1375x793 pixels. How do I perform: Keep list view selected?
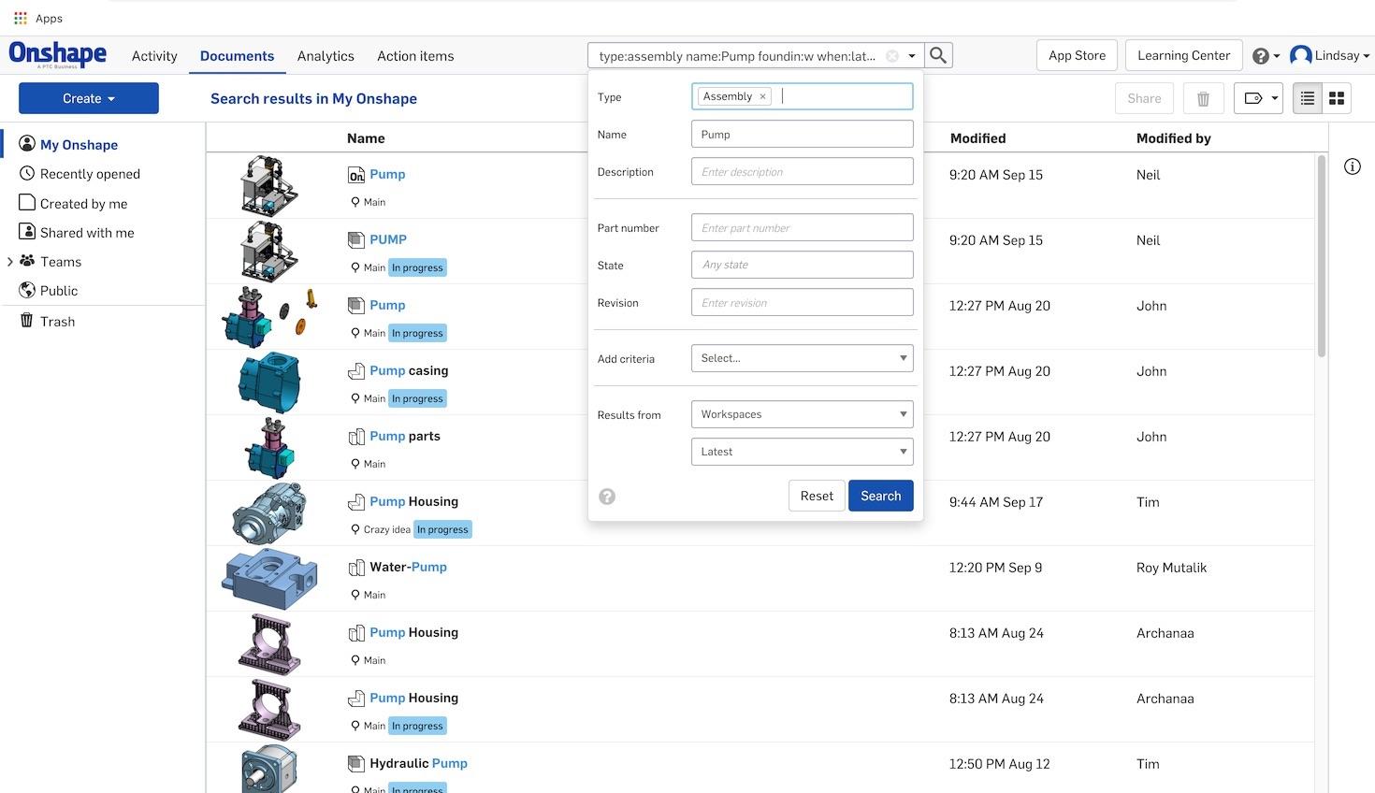tap(1305, 97)
